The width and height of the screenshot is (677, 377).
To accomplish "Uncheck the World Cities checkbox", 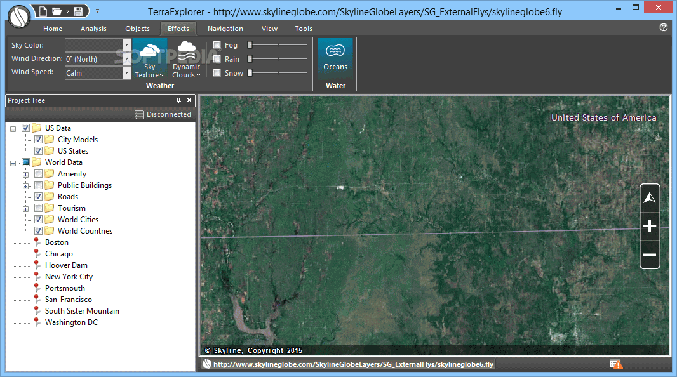I will tap(39, 220).
